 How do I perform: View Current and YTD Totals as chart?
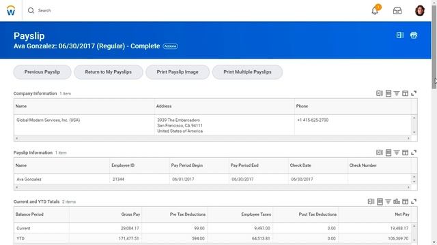pyautogui.click(x=397, y=201)
